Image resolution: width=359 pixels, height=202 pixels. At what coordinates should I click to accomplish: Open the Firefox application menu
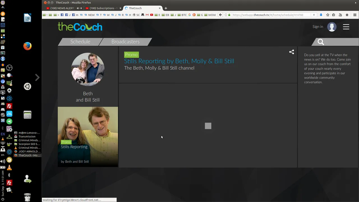point(354,15)
